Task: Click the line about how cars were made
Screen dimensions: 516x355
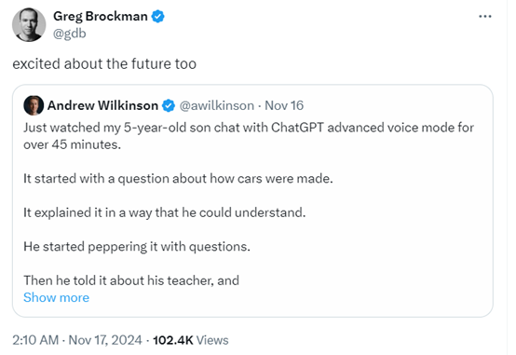Action: 178,179
